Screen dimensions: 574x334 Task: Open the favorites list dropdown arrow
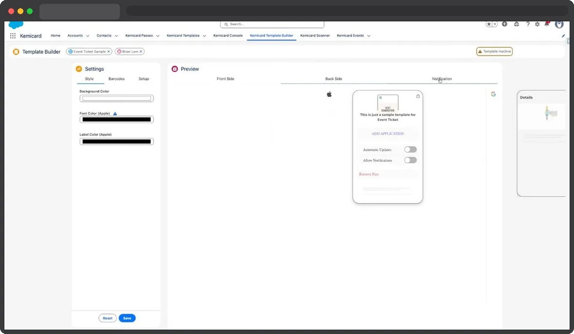click(x=495, y=24)
